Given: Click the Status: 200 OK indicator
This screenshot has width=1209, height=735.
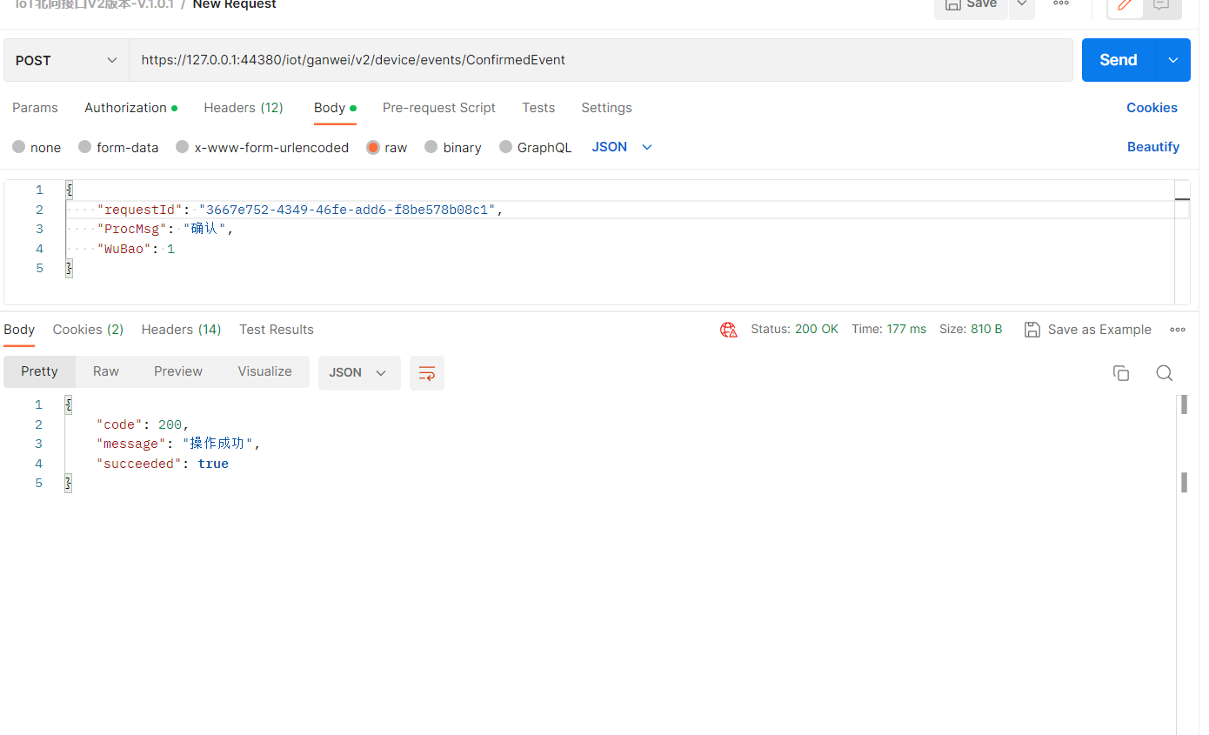Looking at the screenshot, I should pyautogui.click(x=795, y=330).
